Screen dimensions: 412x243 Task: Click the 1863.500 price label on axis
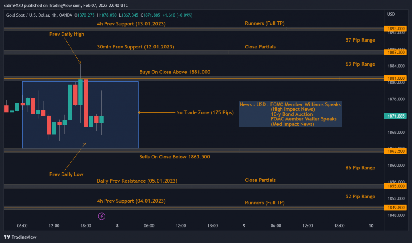coord(396,151)
